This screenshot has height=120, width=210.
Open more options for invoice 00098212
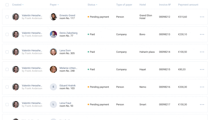pos(202,17)
